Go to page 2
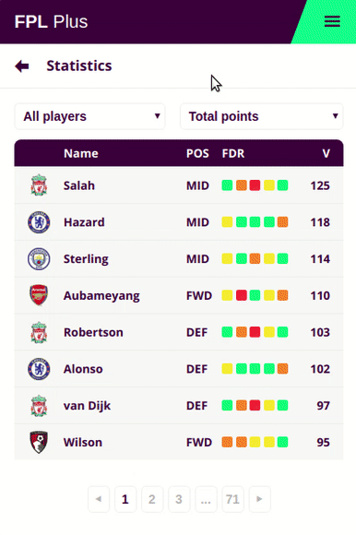Viewport: 356px width, 535px height. pos(152,499)
